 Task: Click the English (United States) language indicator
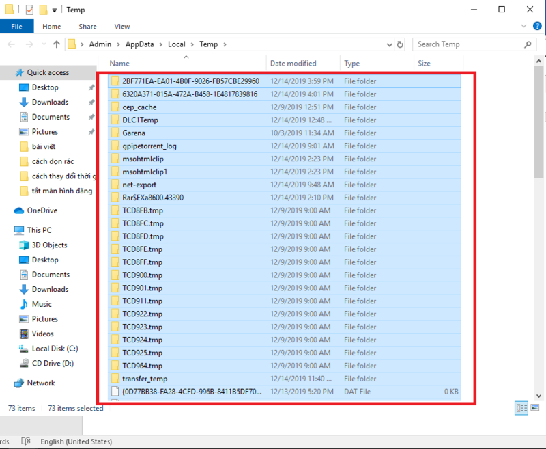pyautogui.click(x=76, y=441)
